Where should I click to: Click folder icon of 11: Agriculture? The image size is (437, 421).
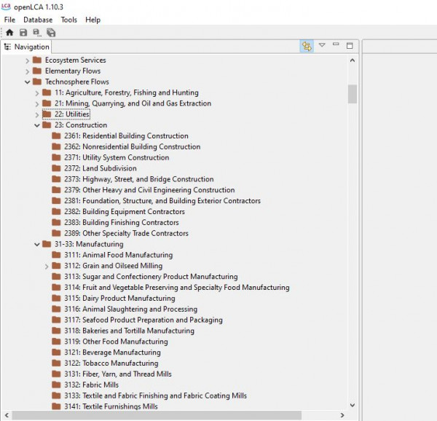[47, 93]
